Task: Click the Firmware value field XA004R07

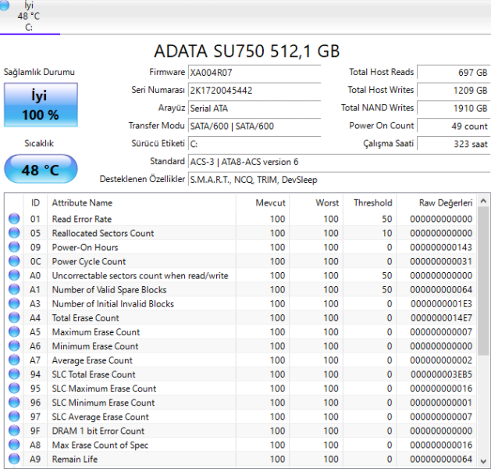Action: tap(254, 73)
